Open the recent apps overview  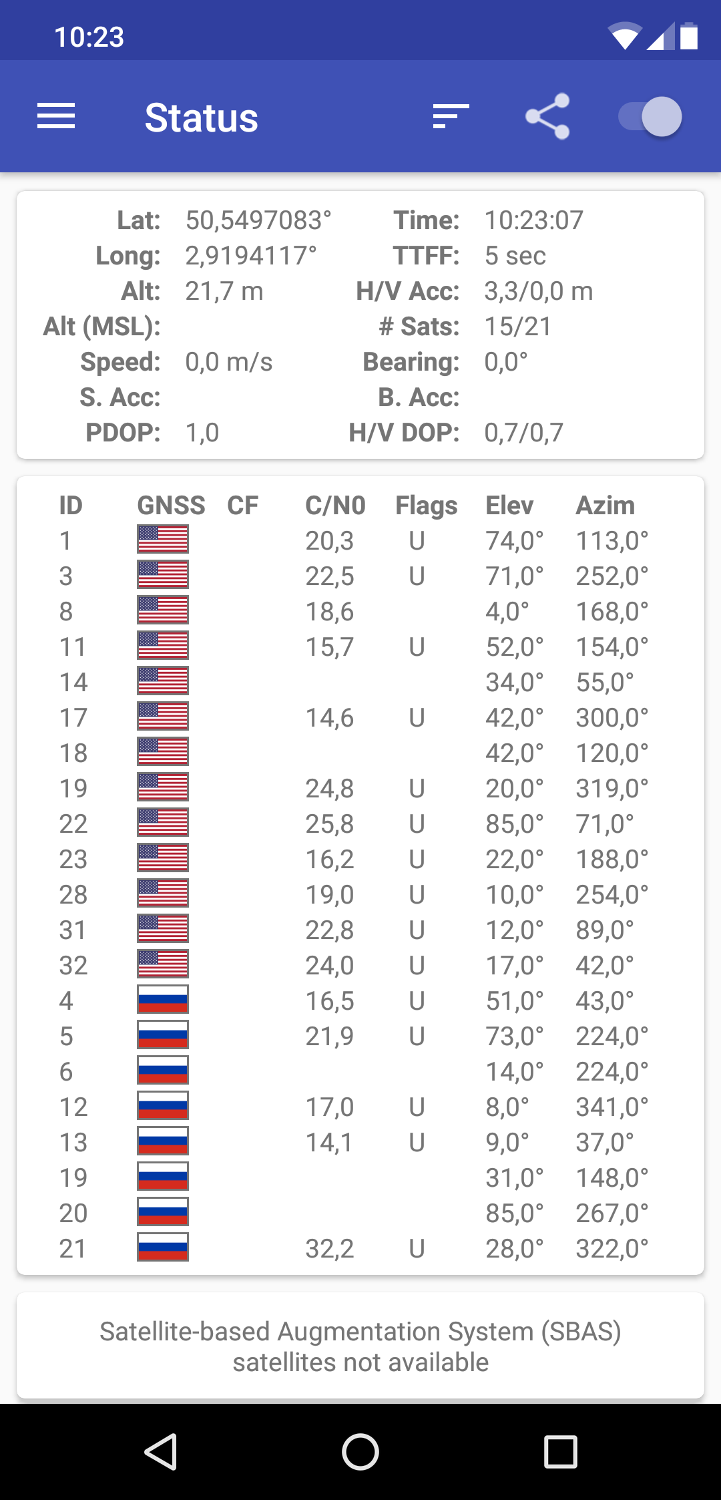click(x=560, y=1451)
